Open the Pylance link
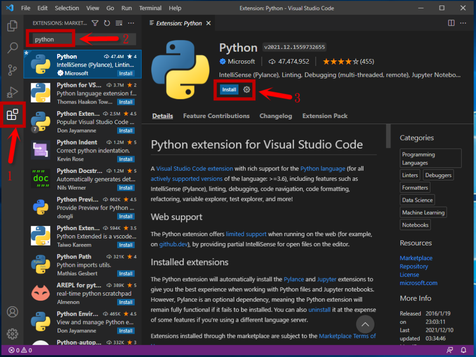The width and height of the screenshot is (476, 357). [294, 279]
